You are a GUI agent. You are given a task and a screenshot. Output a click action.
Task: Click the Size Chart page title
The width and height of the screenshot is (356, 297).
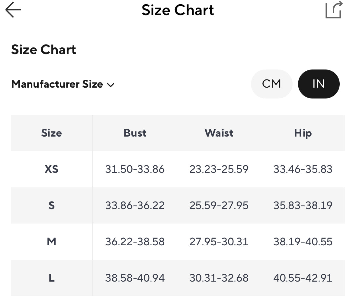178,10
